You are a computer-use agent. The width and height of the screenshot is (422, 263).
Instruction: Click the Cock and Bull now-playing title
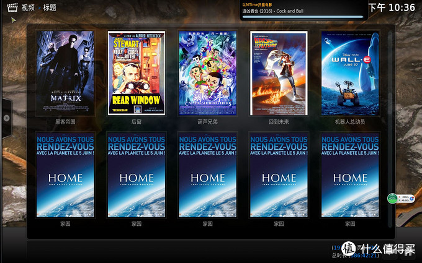coord(273,11)
